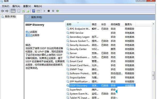Sort by the 描述 column header
The height and width of the screenshot is (99, 157).
(95, 24)
